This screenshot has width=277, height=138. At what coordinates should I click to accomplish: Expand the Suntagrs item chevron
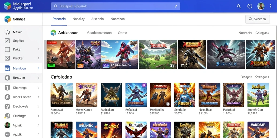tap(38, 116)
